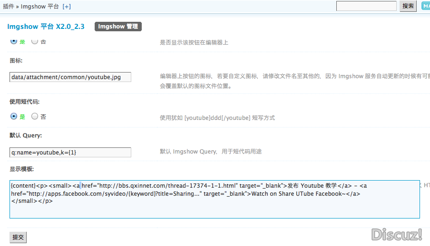Click the 默认 Imgshow Query description text
The image size is (430, 246).
coord(211,151)
